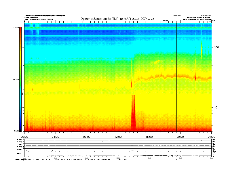Viewport: 228px width, 176px height.
Task: Click the small TNR label beside the colorbar
Action: [23, 94]
